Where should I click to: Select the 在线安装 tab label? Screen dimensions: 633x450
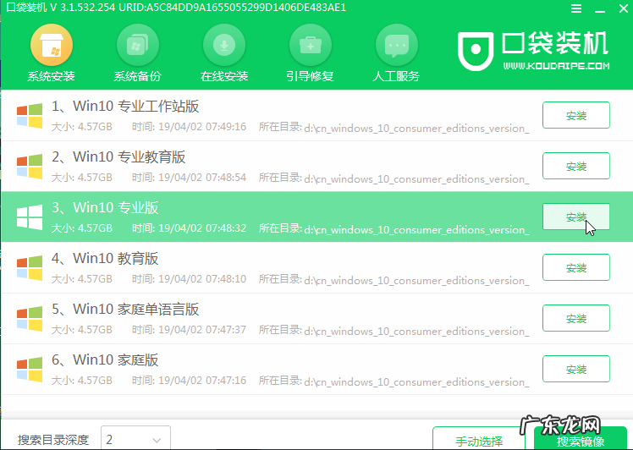point(224,76)
